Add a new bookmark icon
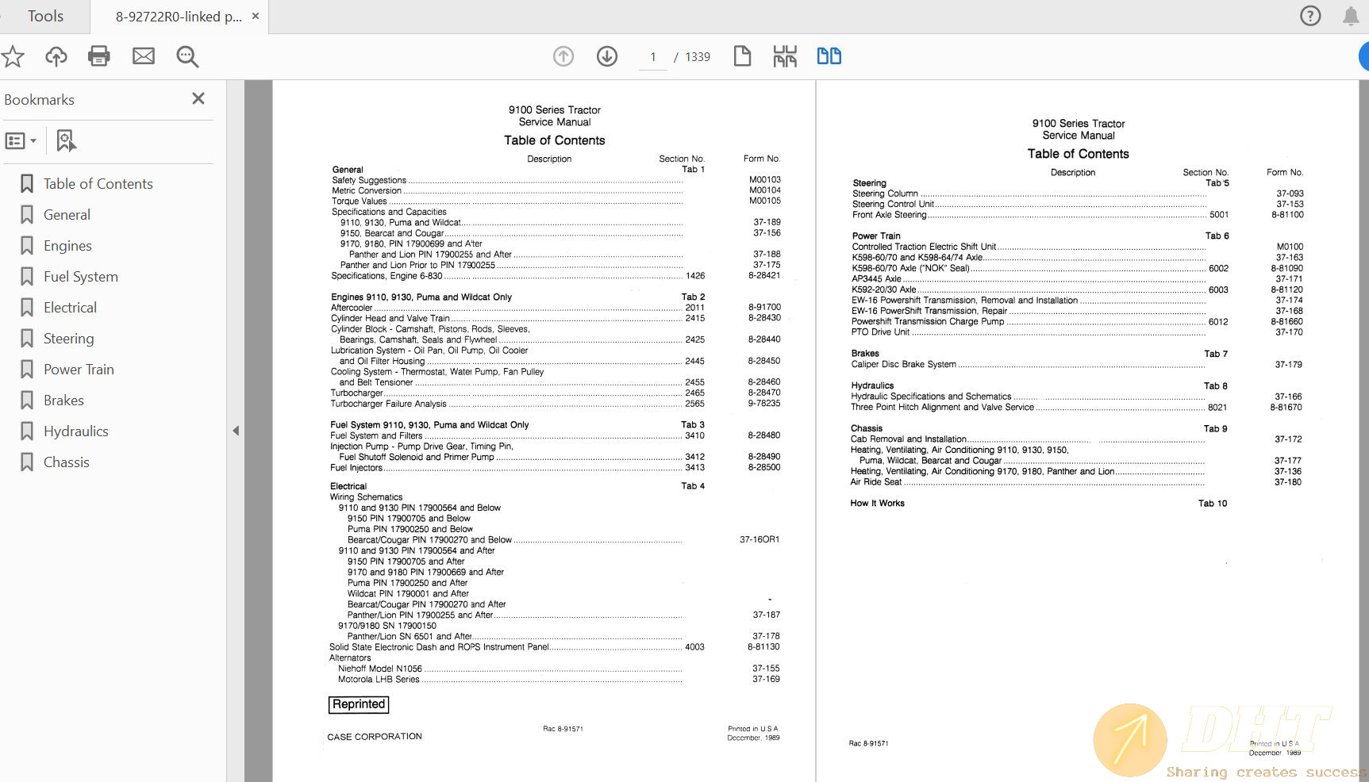The height and width of the screenshot is (782, 1369). pyautogui.click(x=66, y=141)
